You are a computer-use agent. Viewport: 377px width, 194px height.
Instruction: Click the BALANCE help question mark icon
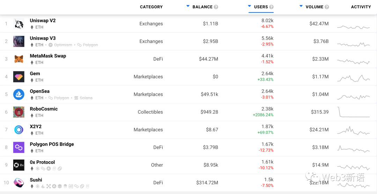point(216,7)
